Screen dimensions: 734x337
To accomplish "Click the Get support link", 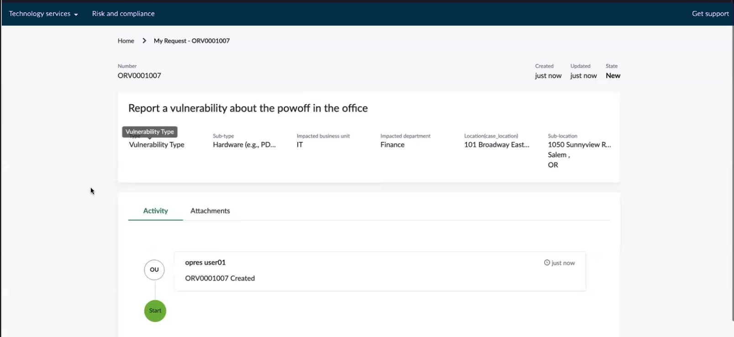I will coord(710,14).
